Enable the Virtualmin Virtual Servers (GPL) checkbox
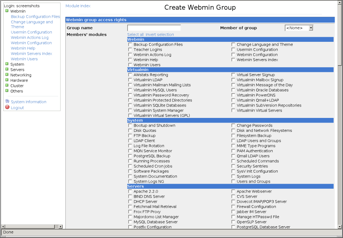The width and height of the screenshot is (343, 238). (x=130, y=115)
